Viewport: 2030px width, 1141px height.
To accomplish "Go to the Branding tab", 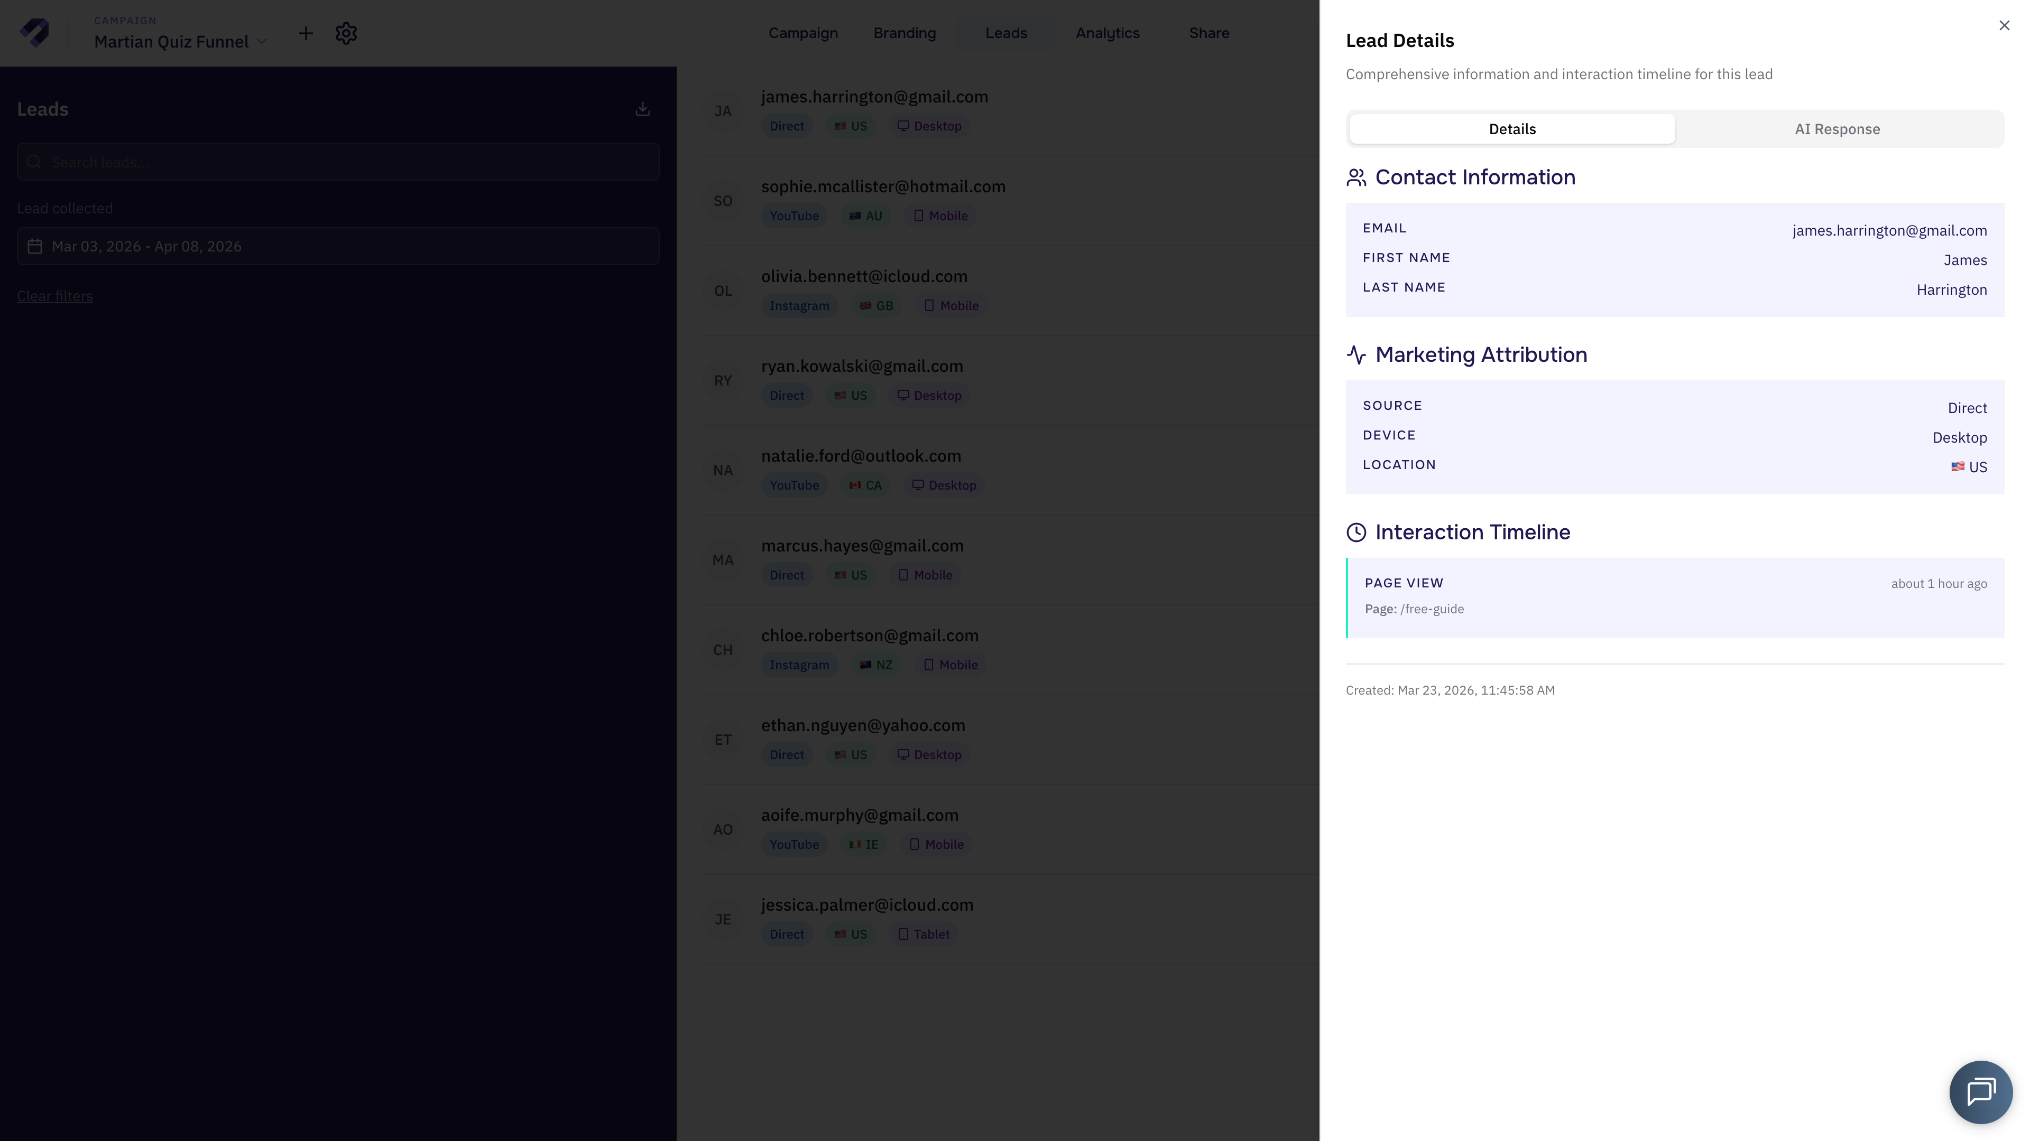I will [x=904, y=33].
